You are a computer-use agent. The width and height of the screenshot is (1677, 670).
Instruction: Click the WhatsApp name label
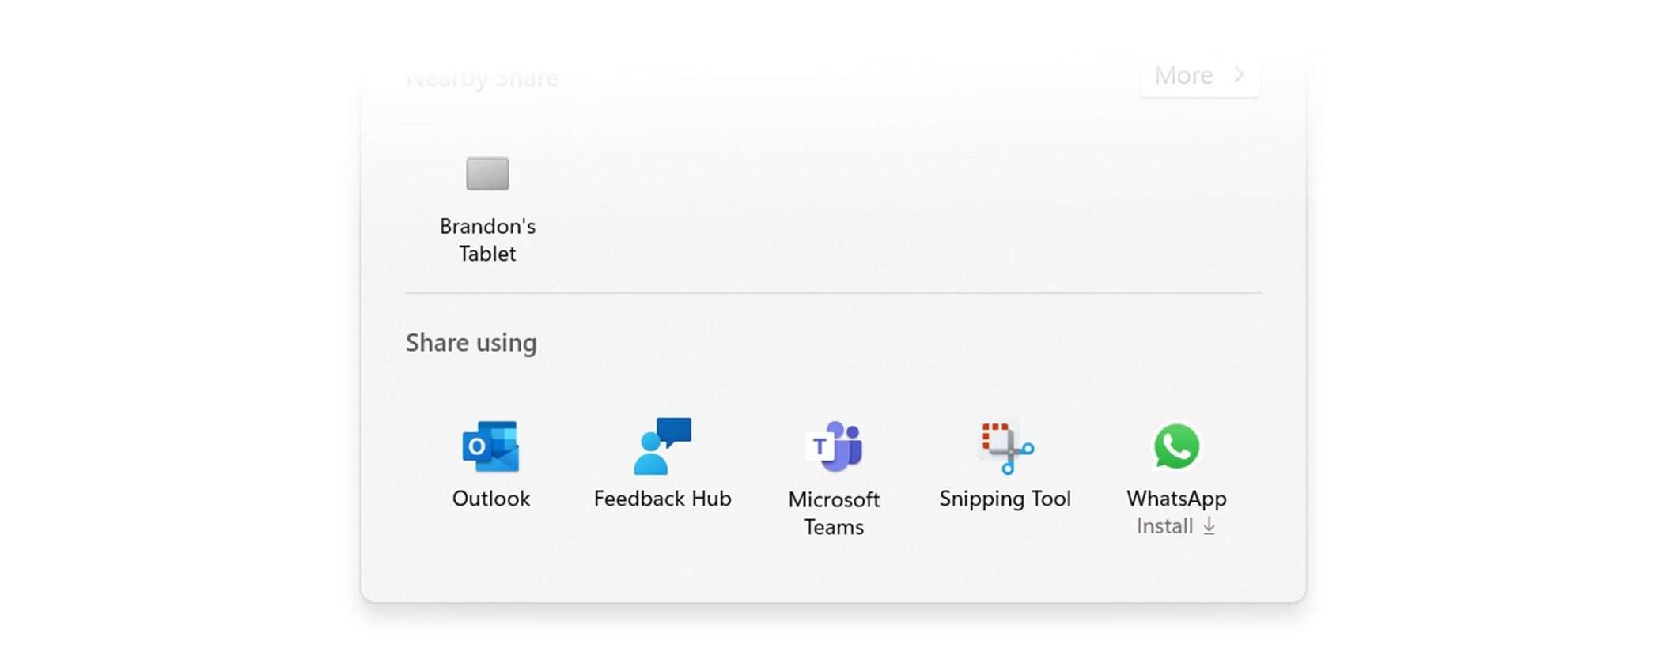[x=1176, y=499]
